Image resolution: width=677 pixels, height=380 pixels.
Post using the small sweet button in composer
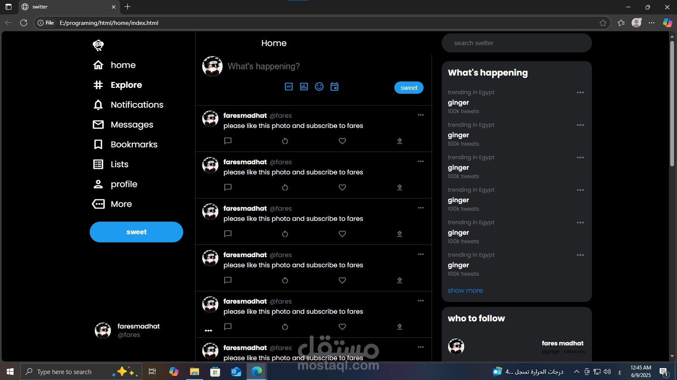point(409,88)
